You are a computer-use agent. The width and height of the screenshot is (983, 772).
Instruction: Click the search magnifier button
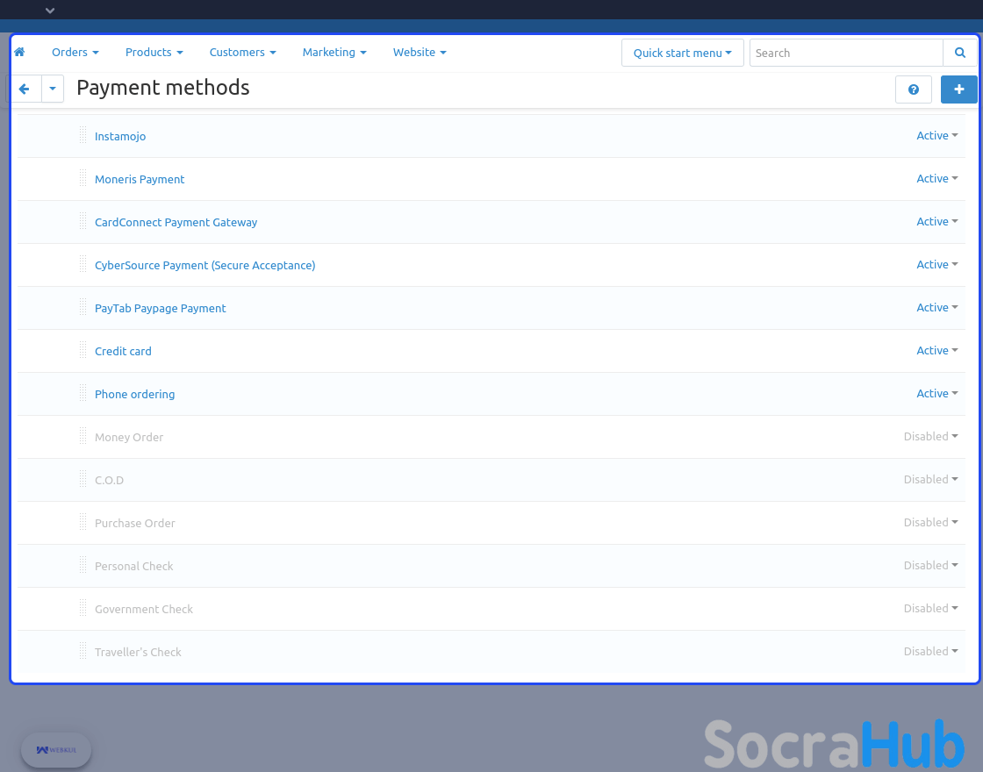959,53
